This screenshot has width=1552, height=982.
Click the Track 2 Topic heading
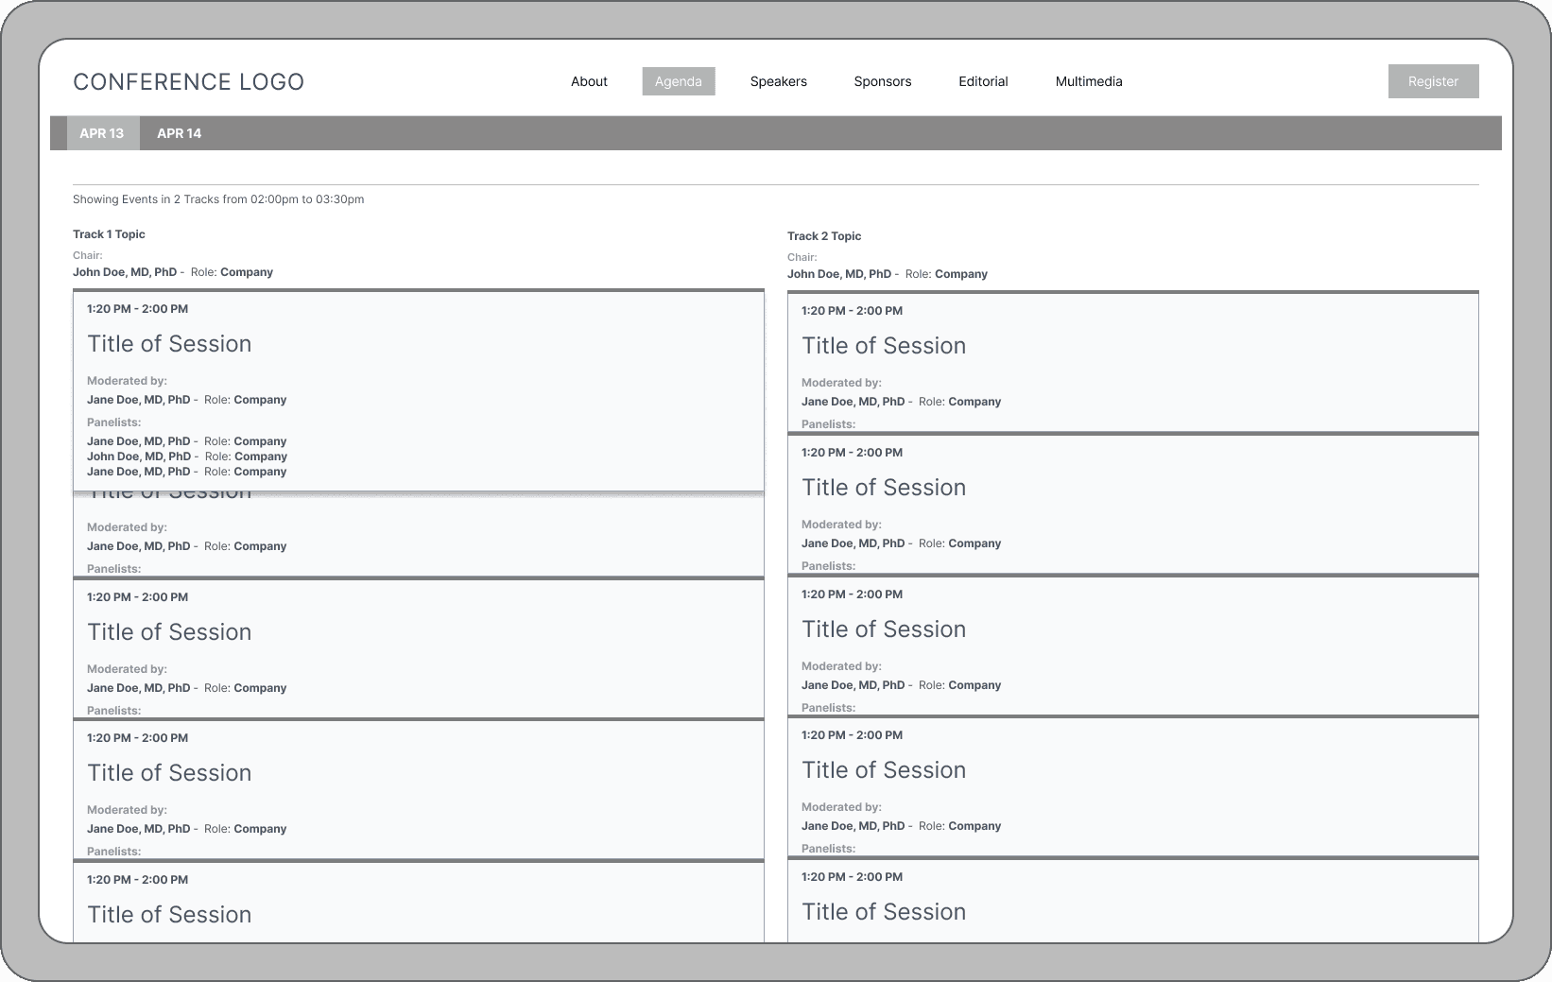click(824, 236)
